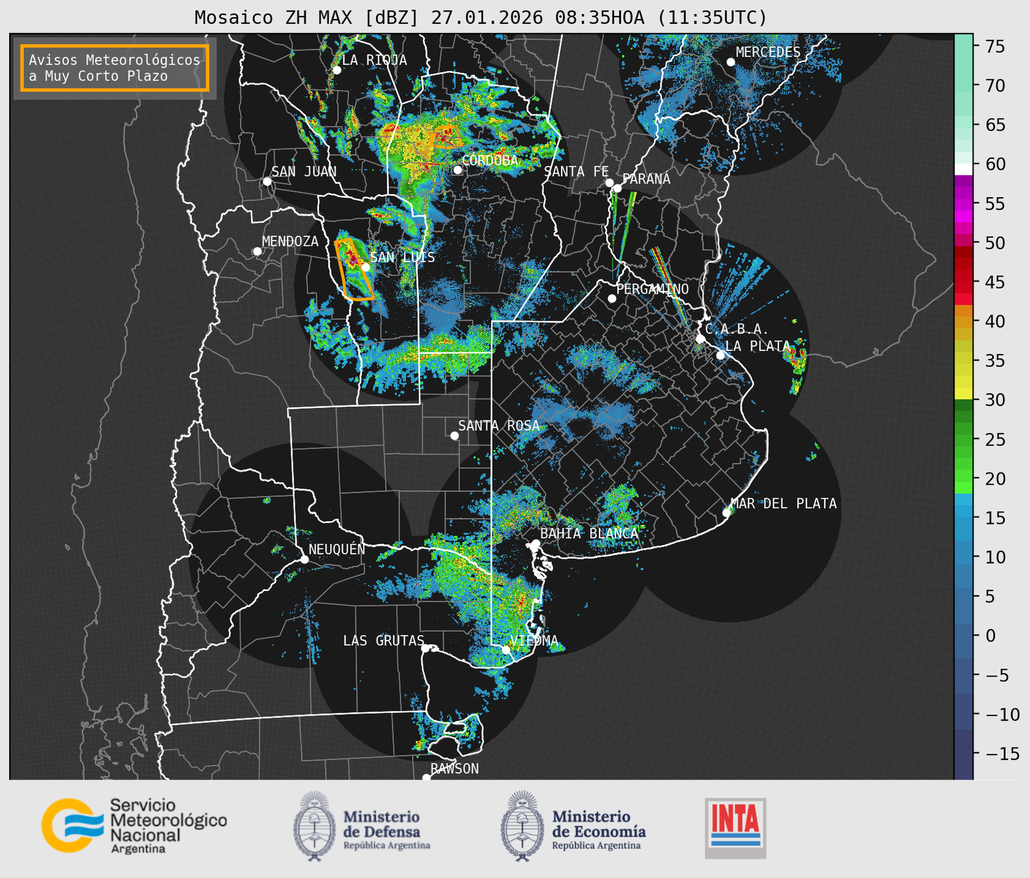Click the SANTA ROSA text label

pyautogui.click(x=499, y=426)
